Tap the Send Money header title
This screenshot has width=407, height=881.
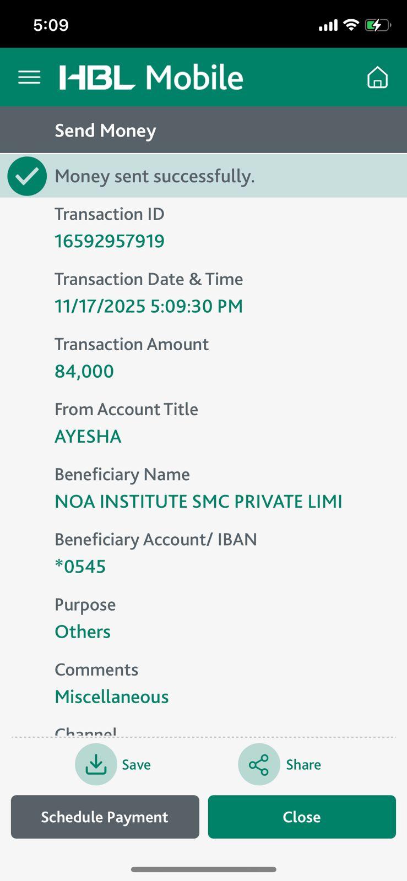[x=105, y=130]
